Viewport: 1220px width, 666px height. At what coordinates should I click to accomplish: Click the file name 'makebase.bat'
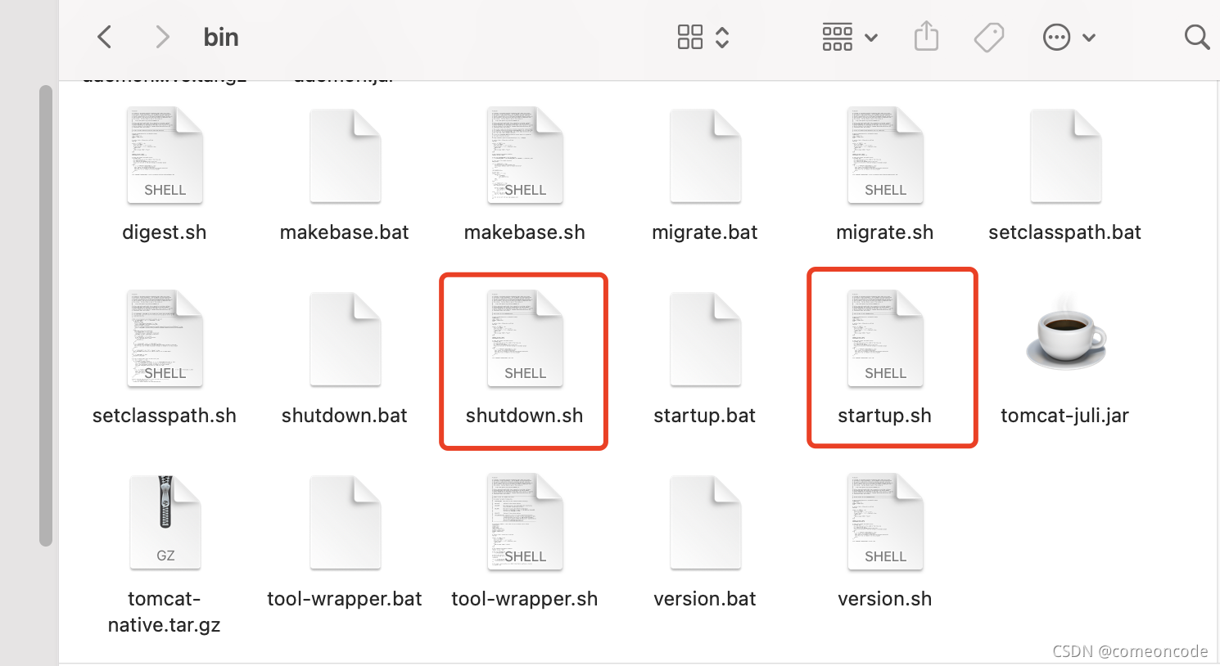coord(345,232)
